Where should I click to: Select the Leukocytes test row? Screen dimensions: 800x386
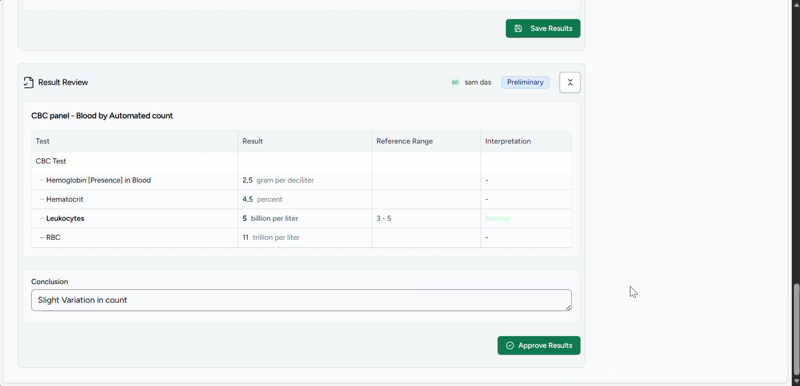tap(301, 219)
